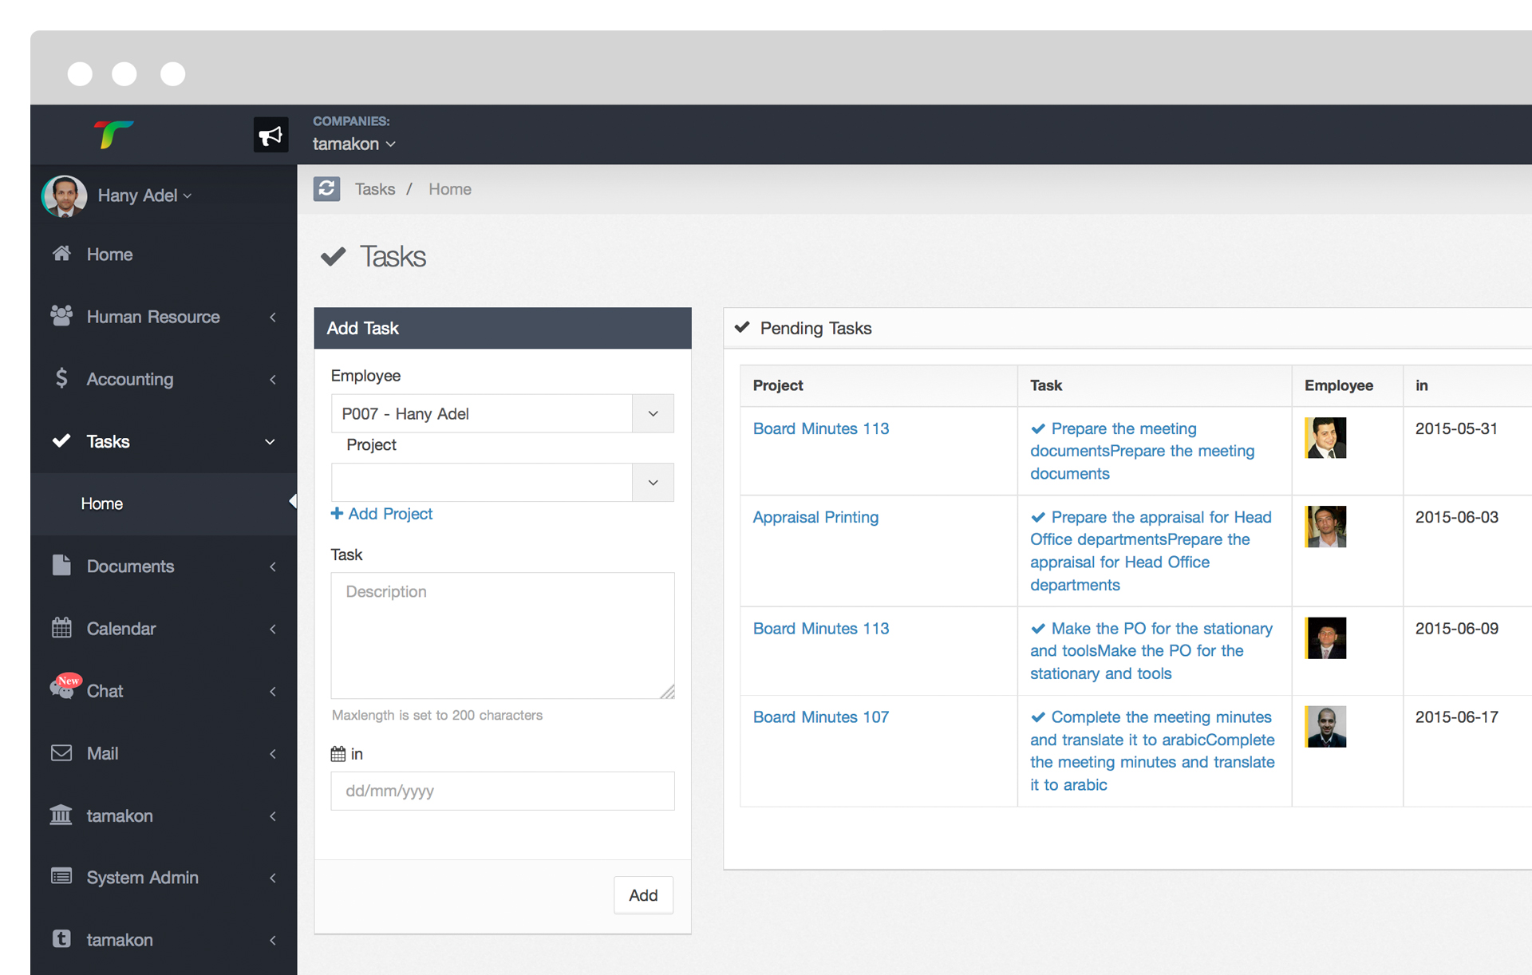Click the megaphone announcements icon
Screen dimensions: 1532x975
[270, 135]
